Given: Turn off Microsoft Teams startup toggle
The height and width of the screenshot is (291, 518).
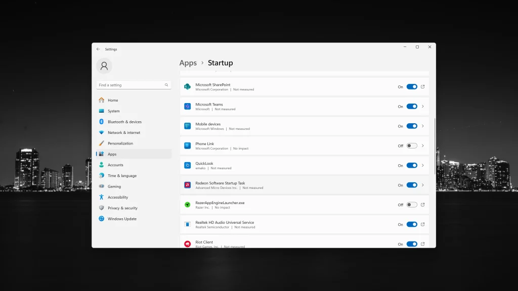Looking at the screenshot, I should [412, 106].
